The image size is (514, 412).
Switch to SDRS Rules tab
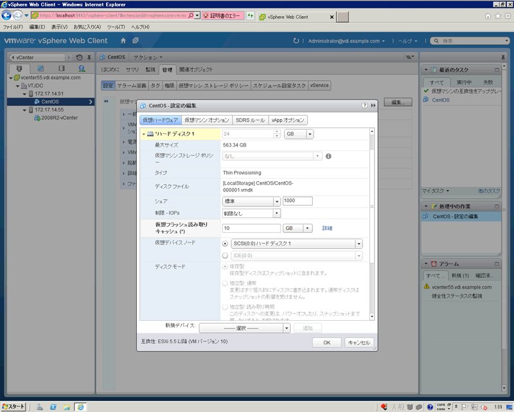click(x=250, y=120)
